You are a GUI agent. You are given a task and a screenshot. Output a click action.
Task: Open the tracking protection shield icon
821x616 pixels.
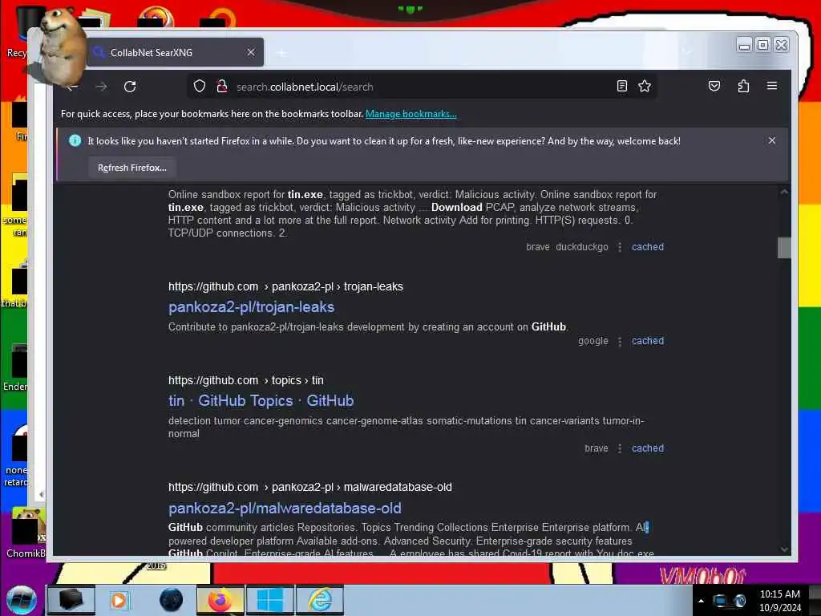point(200,86)
